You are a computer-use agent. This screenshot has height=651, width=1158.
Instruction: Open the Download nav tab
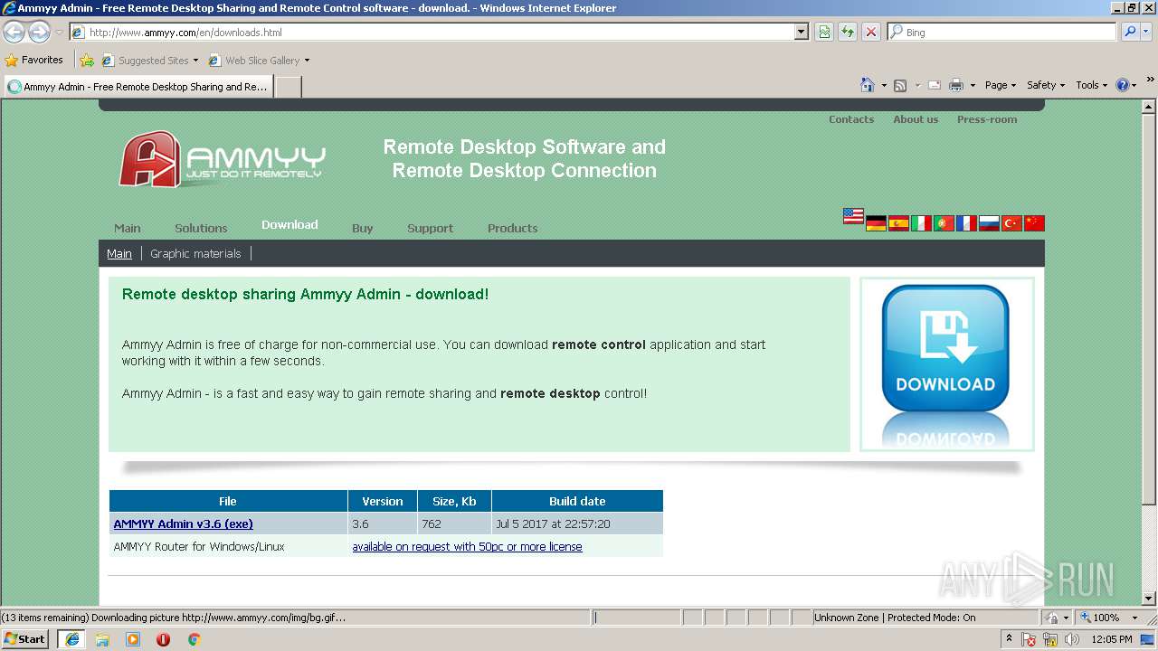[289, 224]
